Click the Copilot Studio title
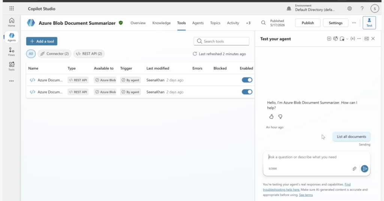This screenshot has height=201, width=384. (x=42, y=9)
